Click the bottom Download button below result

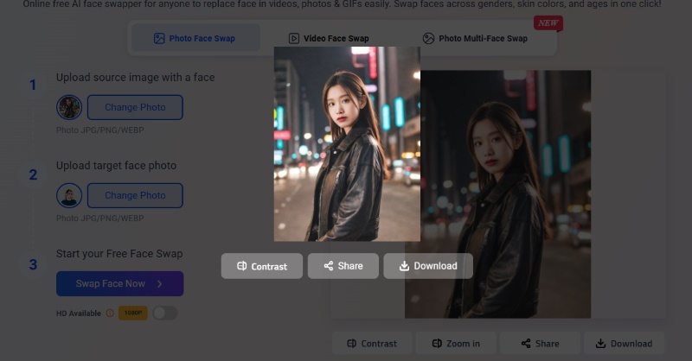[624, 344]
